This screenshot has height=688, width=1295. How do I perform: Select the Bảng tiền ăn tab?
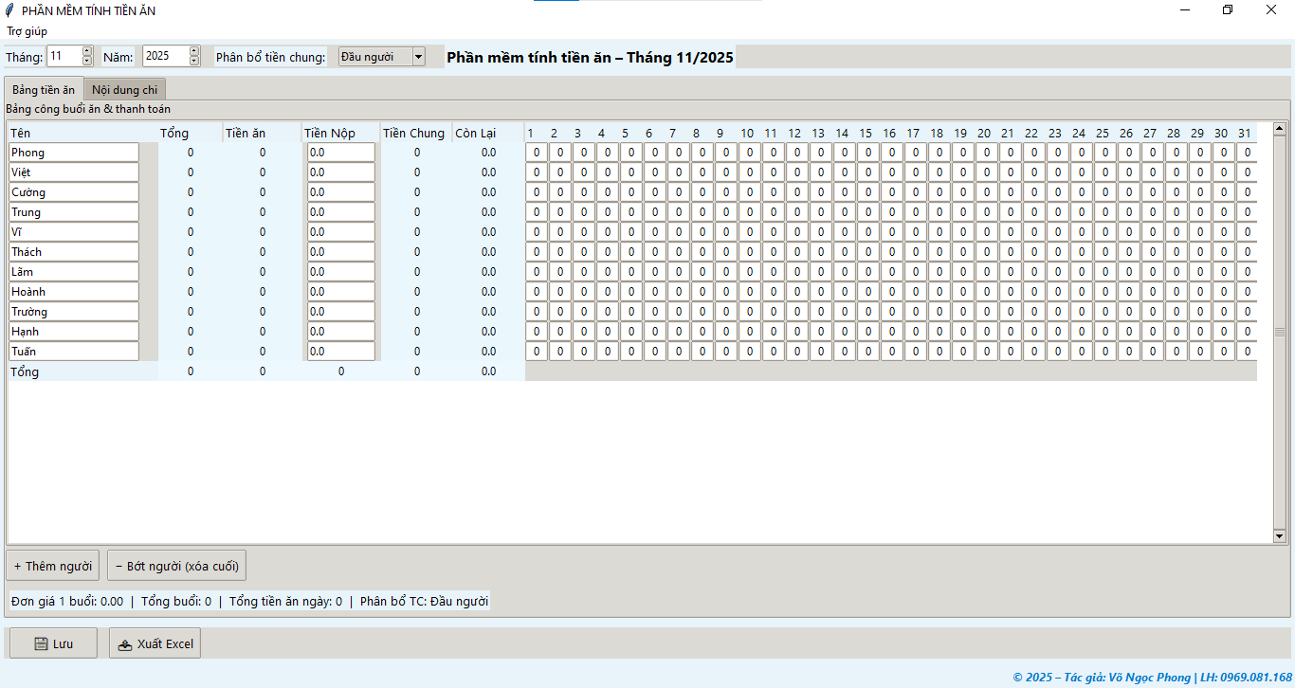[x=44, y=90]
